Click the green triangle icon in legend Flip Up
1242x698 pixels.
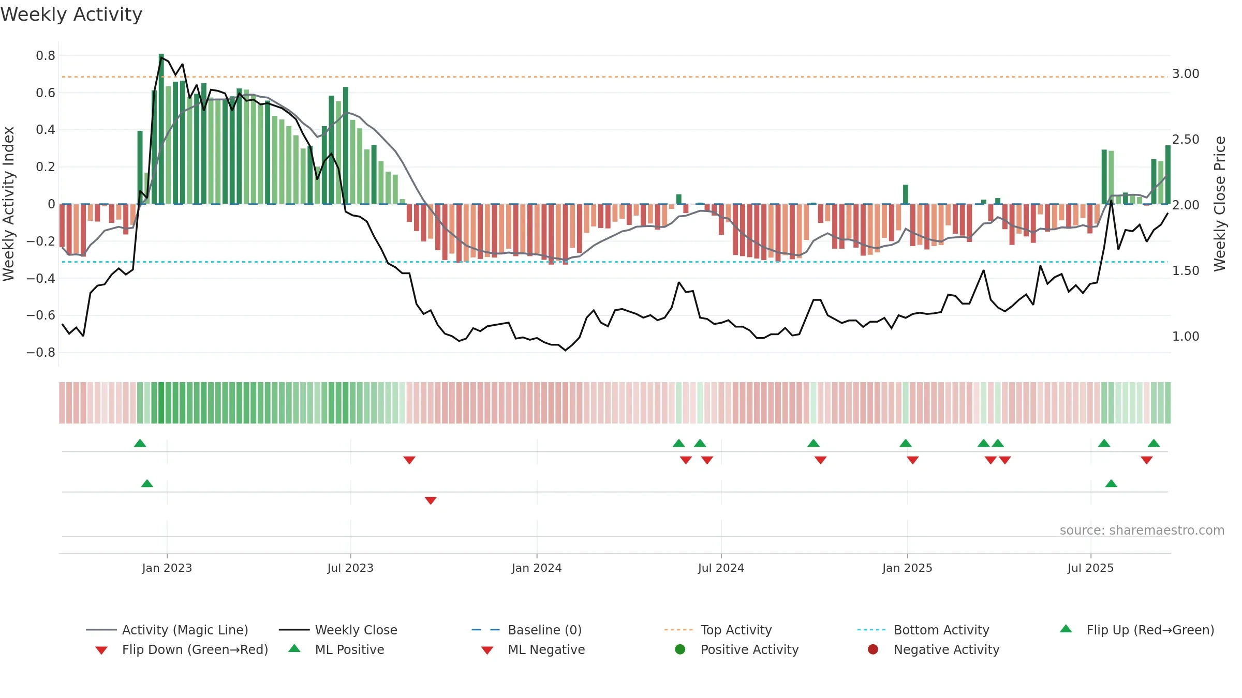[x=1066, y=629]
